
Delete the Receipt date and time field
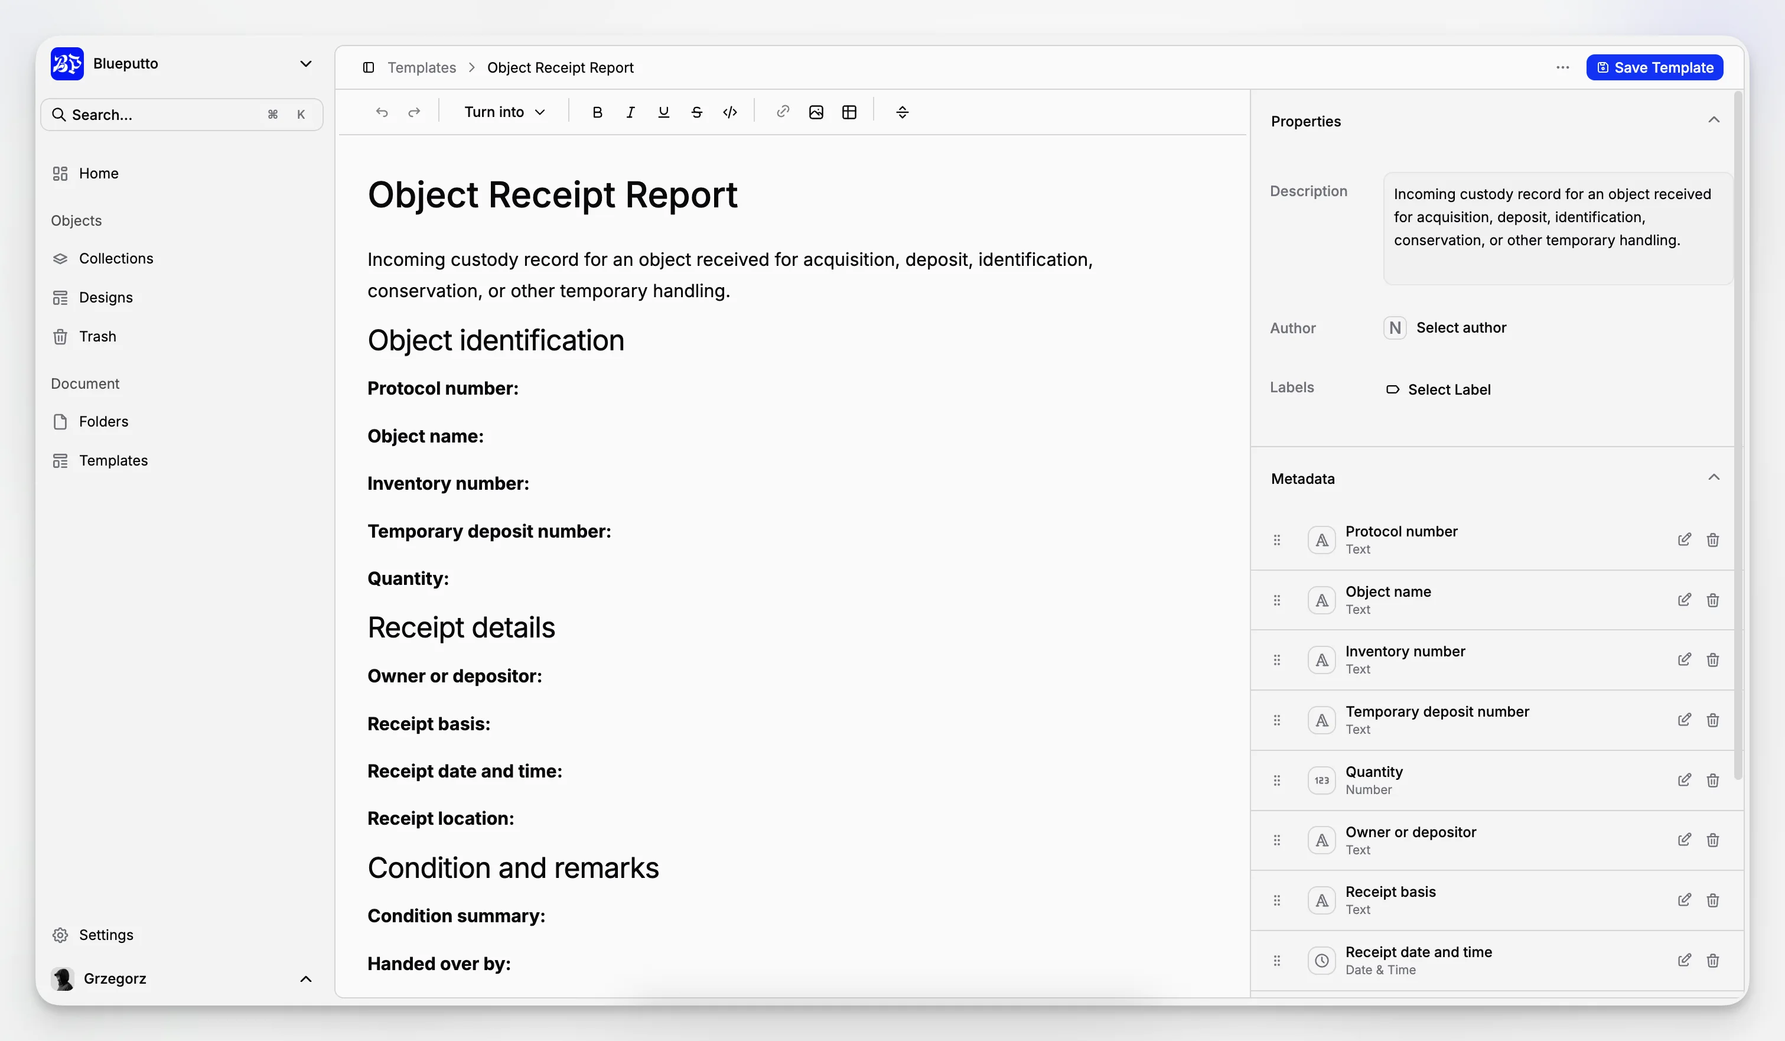(x=1713, y=960)
